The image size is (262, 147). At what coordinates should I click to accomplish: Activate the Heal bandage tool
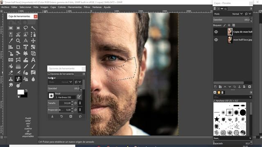(x=18, y=79)
